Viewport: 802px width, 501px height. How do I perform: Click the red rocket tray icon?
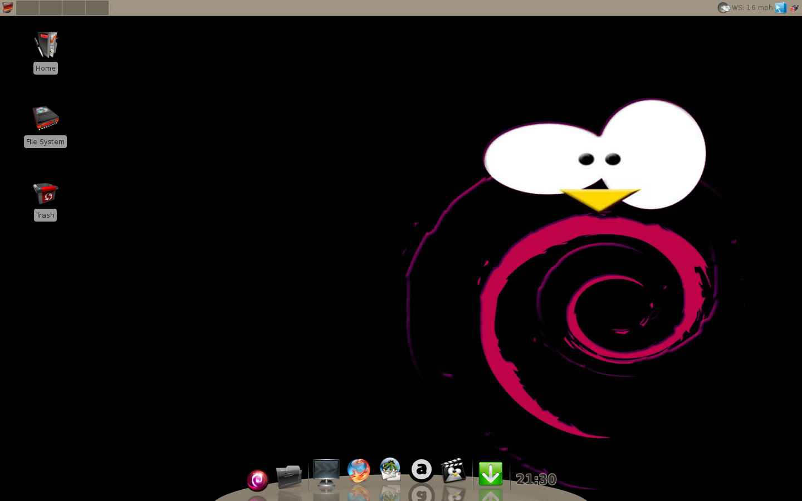pos(795,8)
